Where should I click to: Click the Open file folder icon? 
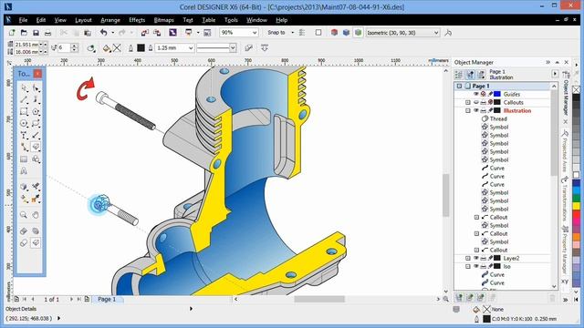(24, 33)
